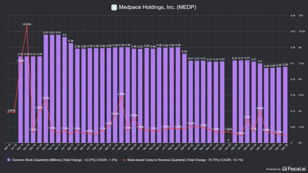Click the Dec '15 x-axis label
This screenshot has width=308, height=173.
[26, 147]
